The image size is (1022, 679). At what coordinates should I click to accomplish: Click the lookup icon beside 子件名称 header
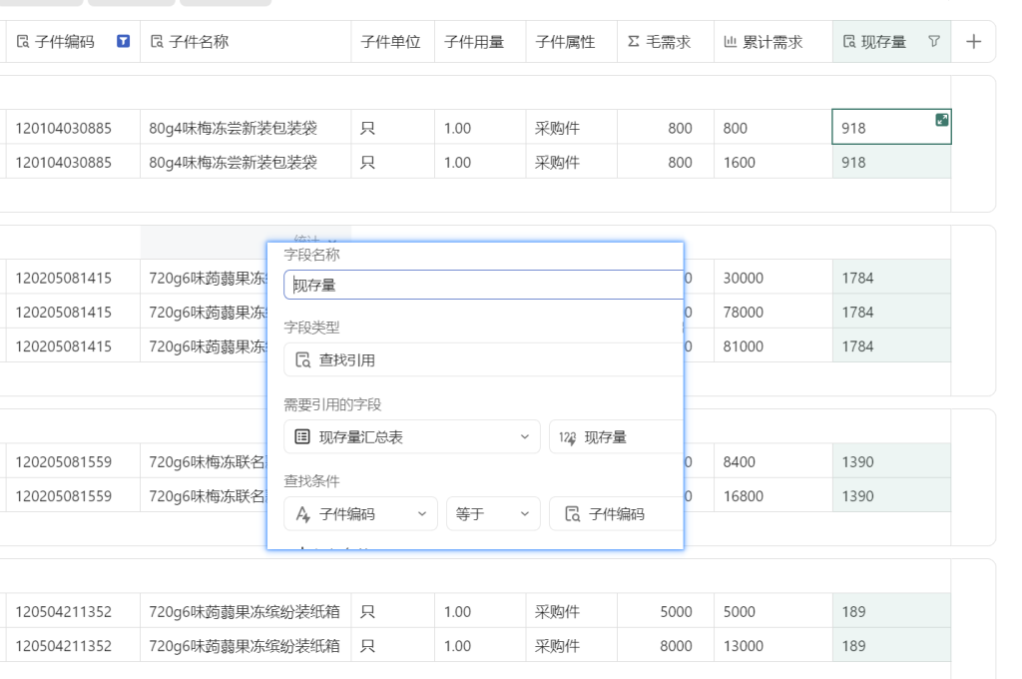coord(157,42)
